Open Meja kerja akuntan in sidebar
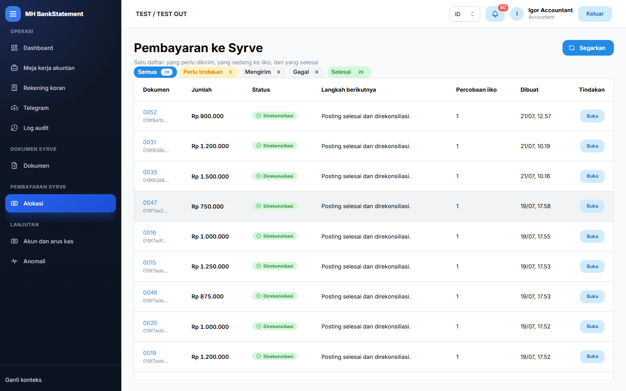 pyautogui.click(x=60, y=68)
